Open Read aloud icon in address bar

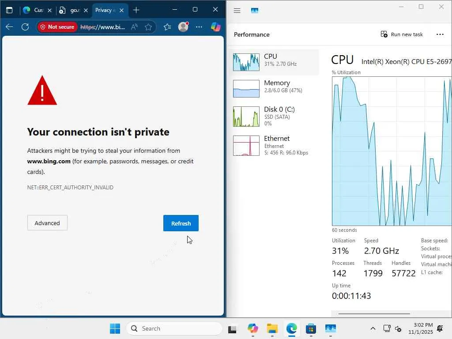(x=134, y=27)
